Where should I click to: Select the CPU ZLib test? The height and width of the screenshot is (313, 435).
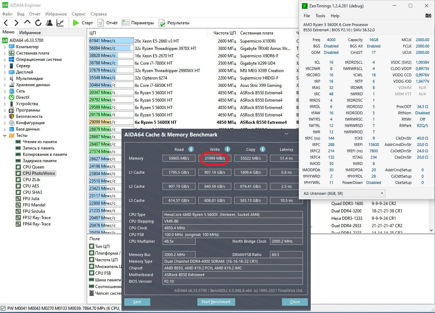31,180
